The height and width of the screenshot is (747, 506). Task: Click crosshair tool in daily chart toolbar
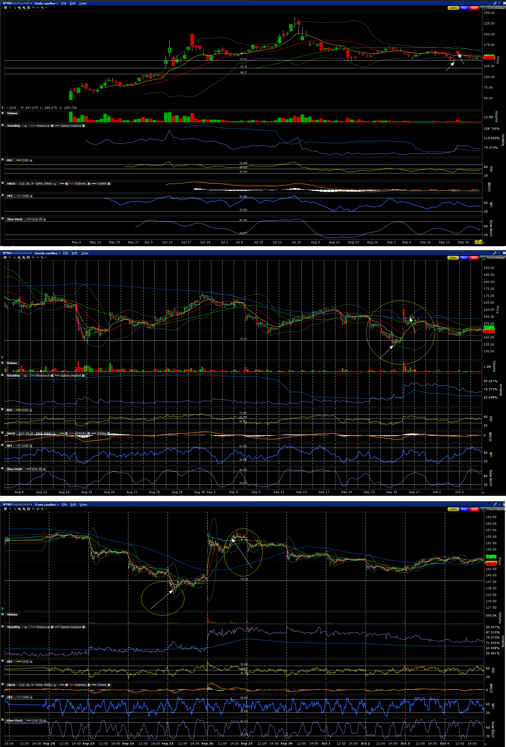[28, 8]
